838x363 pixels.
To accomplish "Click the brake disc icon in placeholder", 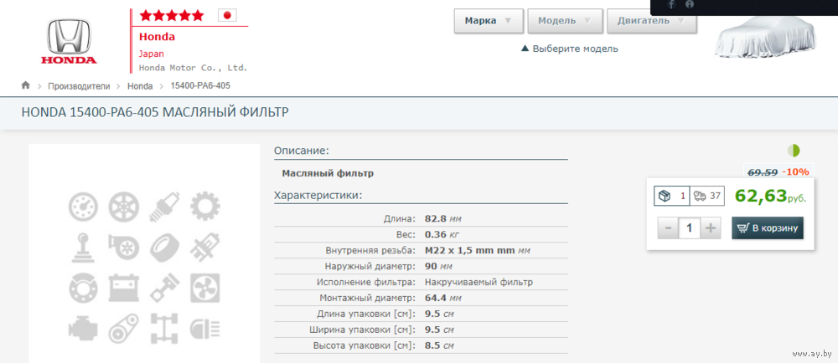I will (83, 288).
